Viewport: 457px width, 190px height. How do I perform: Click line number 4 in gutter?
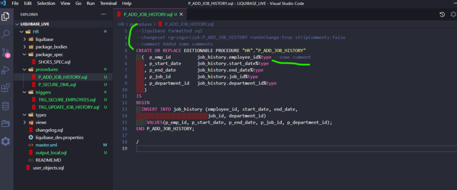125,51
